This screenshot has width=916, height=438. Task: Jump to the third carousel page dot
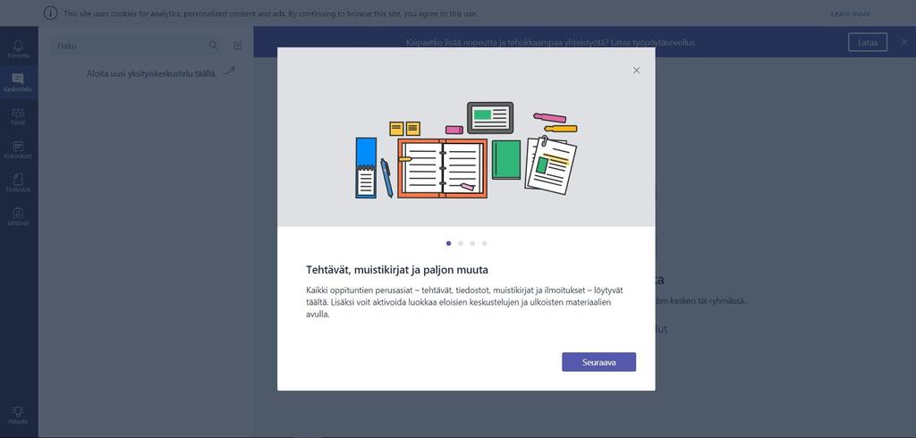click(472, 243)
